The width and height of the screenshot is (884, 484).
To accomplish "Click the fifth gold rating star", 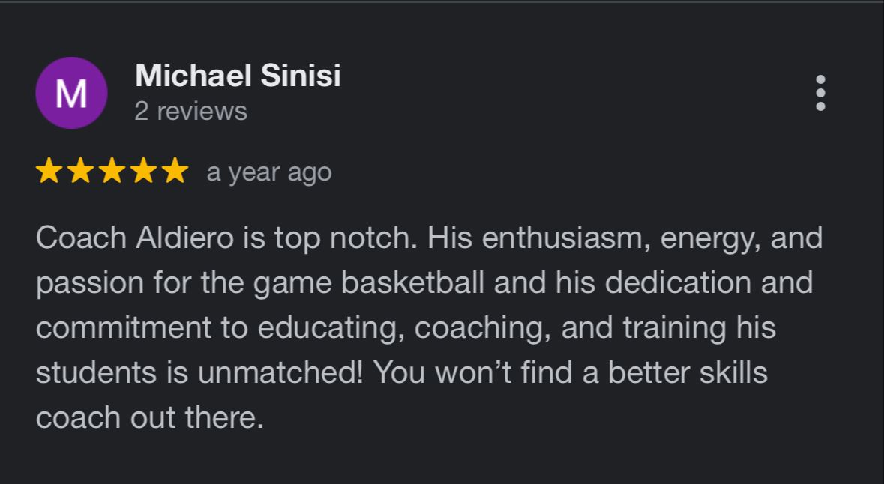I will (x=175, y=172).
